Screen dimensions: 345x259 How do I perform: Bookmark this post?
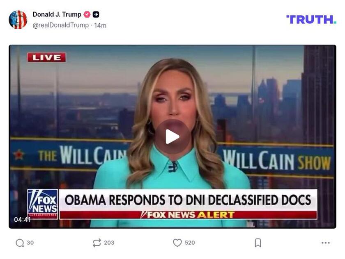click(258, 243)
